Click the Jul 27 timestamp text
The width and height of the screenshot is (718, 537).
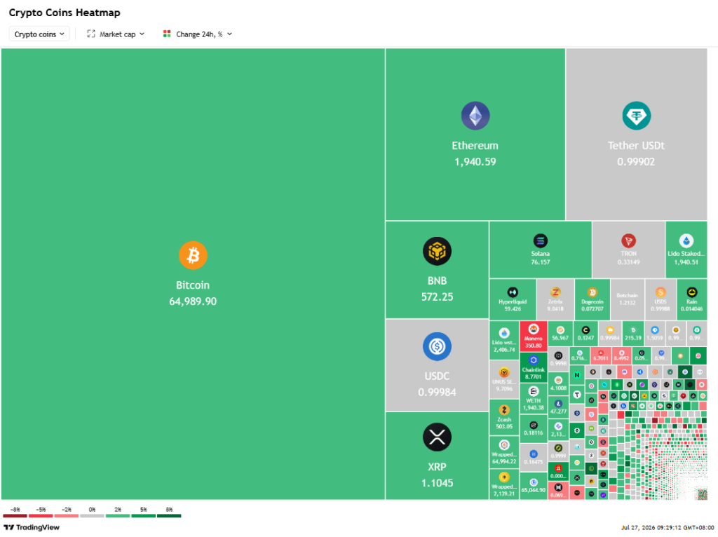668,528
